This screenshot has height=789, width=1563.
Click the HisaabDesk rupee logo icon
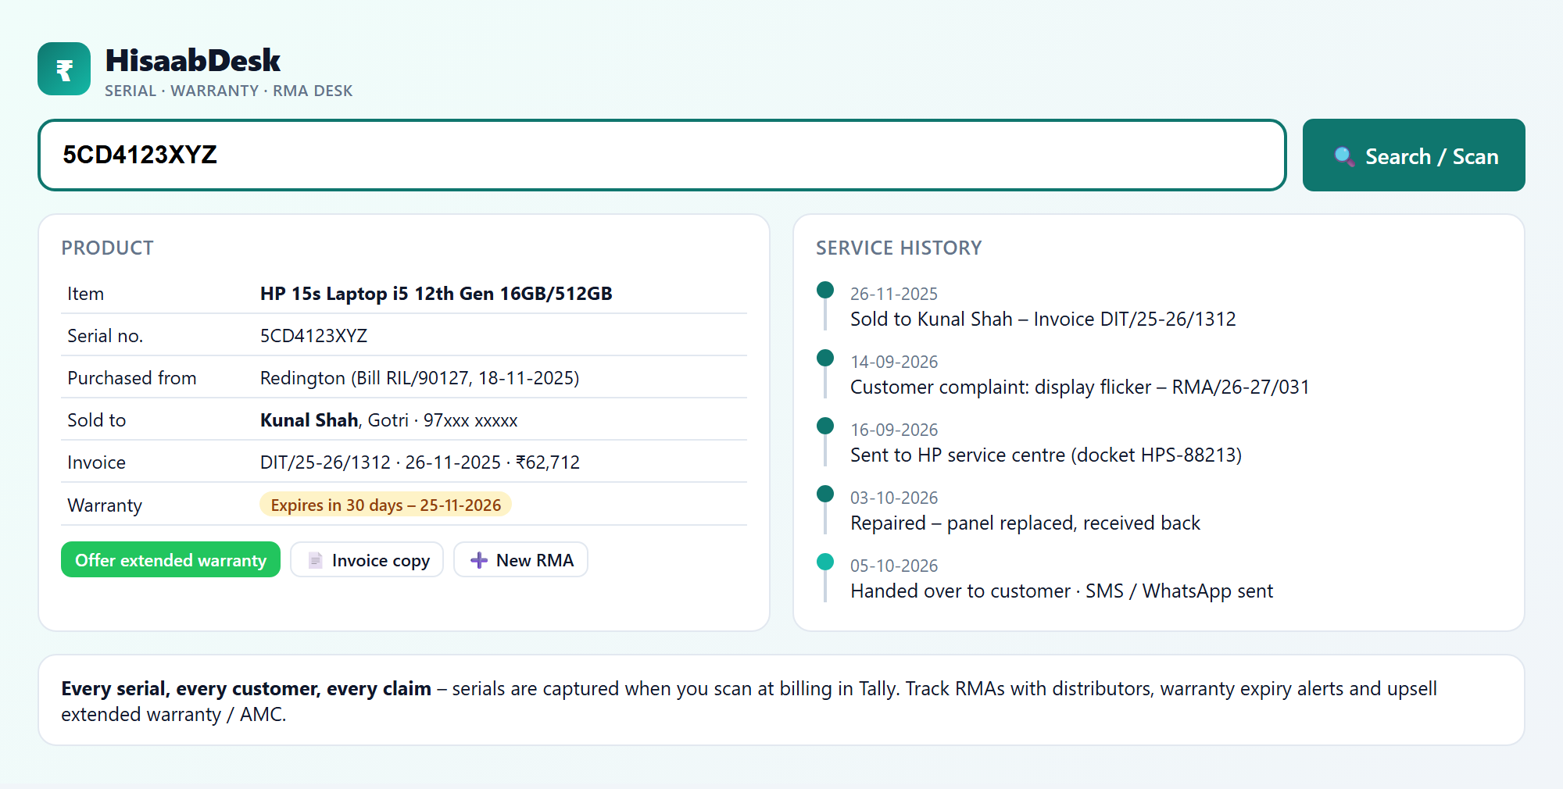(x=64, y=69)
